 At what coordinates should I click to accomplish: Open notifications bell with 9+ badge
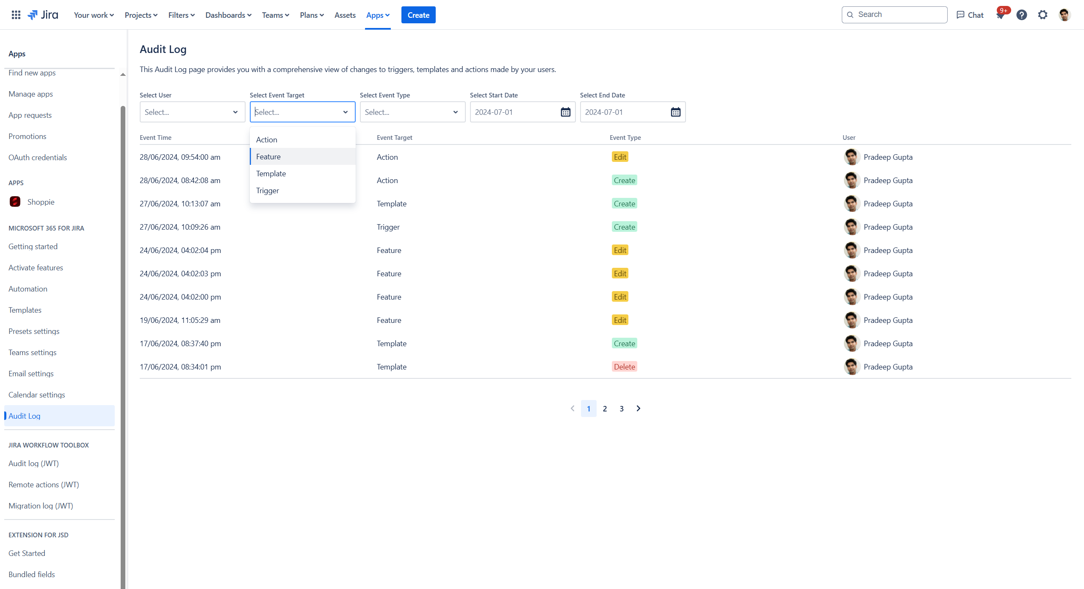(1001, 15)
